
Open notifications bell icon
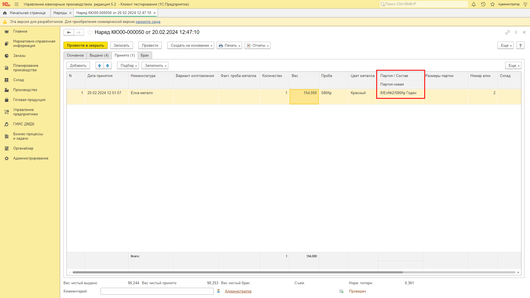[474, 4]
